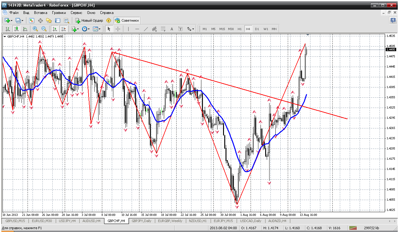Screen dimensions: 399x232
Task: Draw a horizontal line
Action: click(x=137, y=29)
